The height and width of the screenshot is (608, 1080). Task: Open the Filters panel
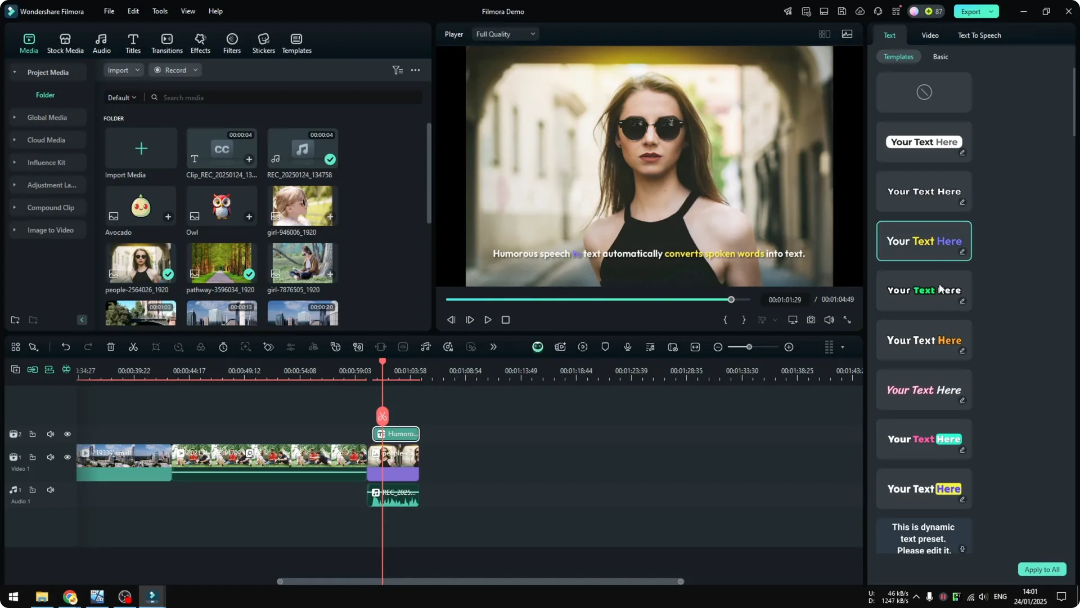point(232,43)
